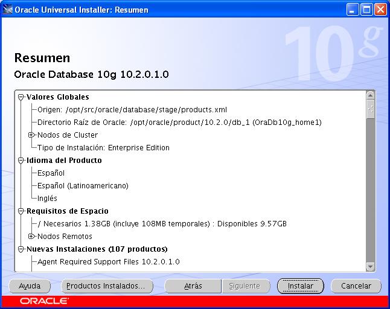Select the Nodos Remotos label
The image size is (390, 309).
(65, 237)
